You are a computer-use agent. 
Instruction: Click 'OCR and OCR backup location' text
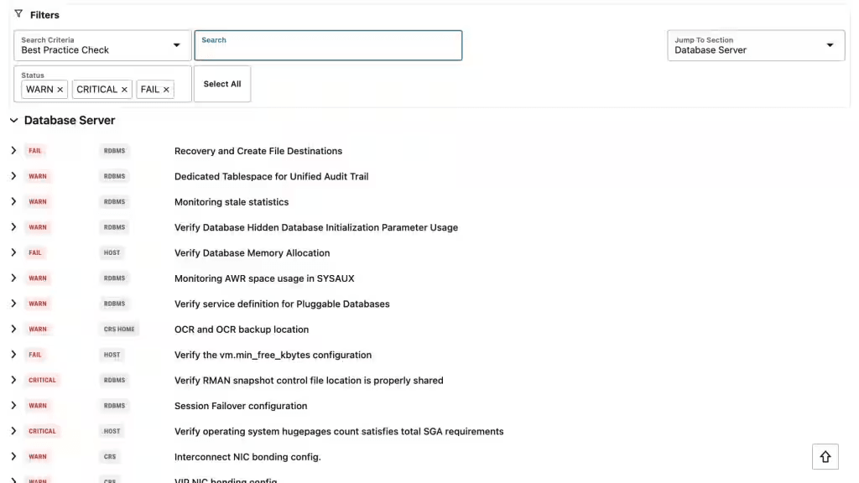tap(242, 329)
